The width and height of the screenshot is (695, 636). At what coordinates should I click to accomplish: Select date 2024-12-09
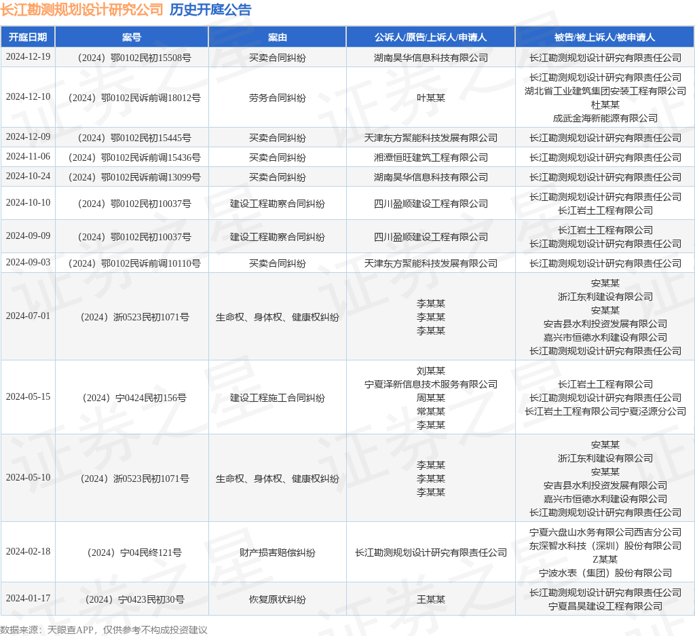(28, 136)
